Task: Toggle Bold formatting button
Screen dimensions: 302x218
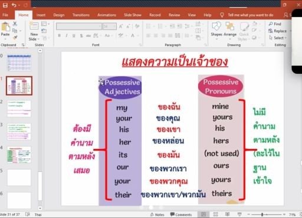Action: pyautogui.click(x=59, y=35)
